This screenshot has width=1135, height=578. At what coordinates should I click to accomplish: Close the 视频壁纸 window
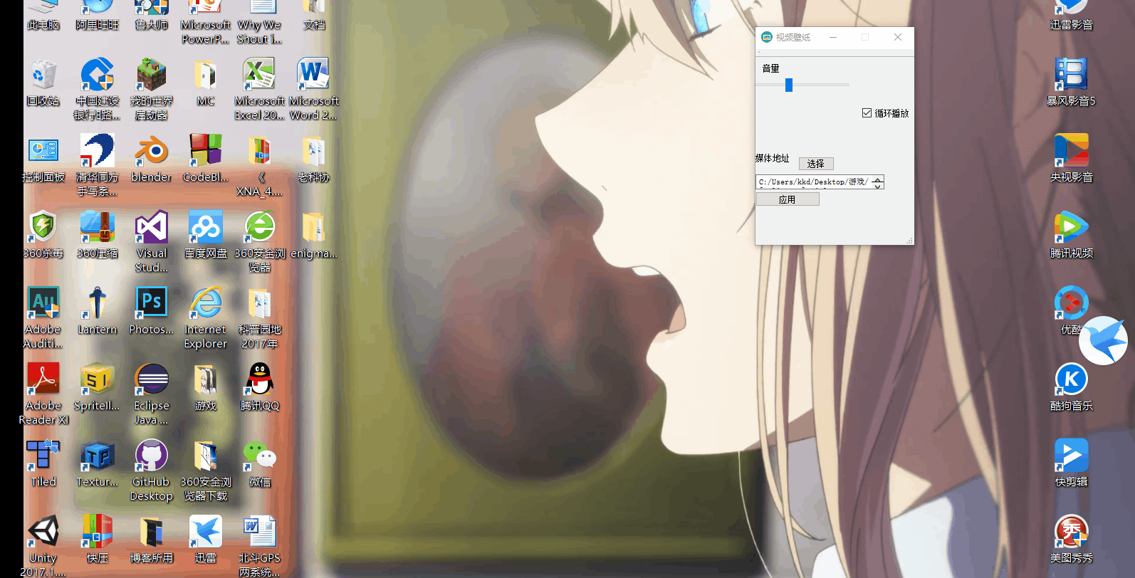tap(898, 37)
